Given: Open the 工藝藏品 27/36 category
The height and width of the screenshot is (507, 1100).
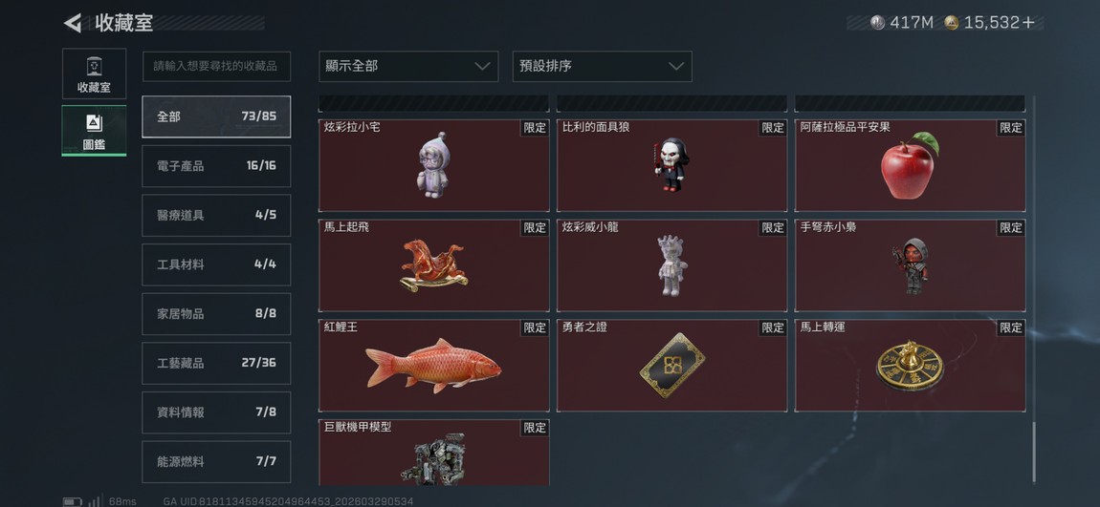Looking at the screenshot, I should (x=216, y=363).
